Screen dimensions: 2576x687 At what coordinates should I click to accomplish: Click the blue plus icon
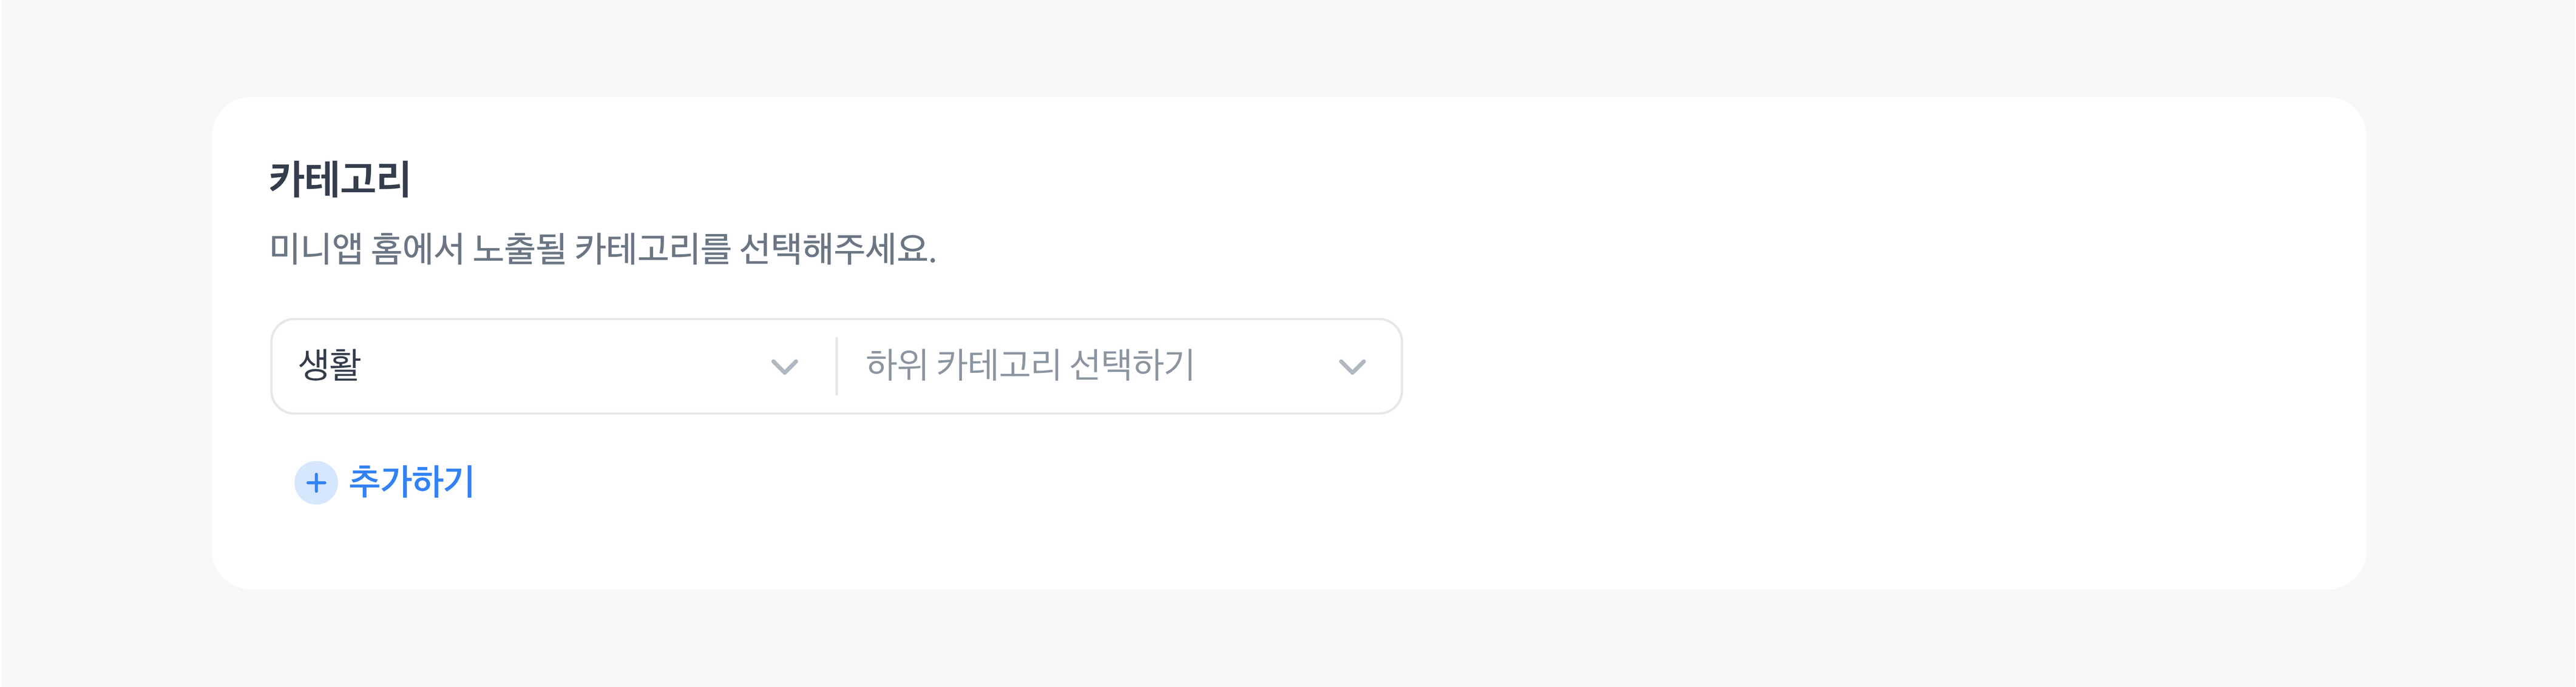[x=316, y=483]
